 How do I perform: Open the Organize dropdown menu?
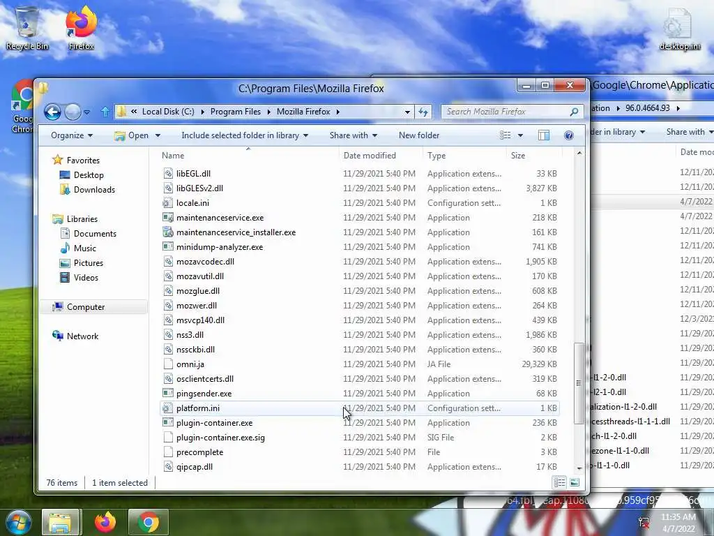72,135
